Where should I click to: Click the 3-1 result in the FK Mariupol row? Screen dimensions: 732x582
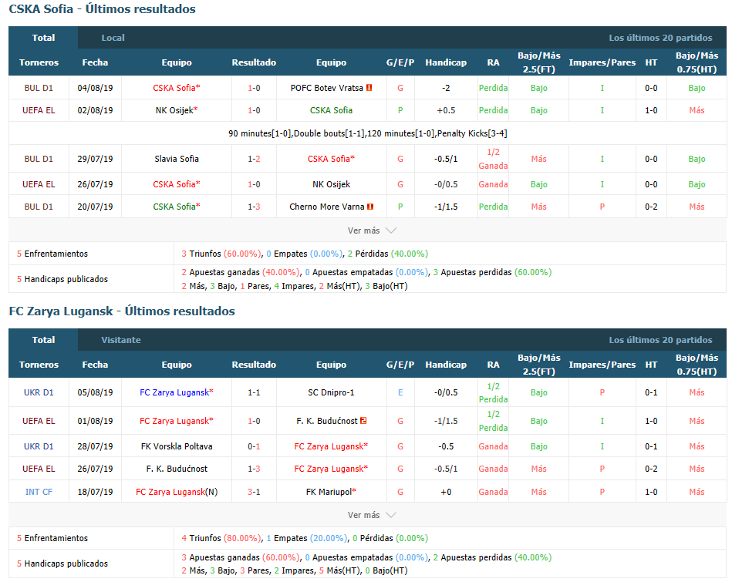pos(254,492)
